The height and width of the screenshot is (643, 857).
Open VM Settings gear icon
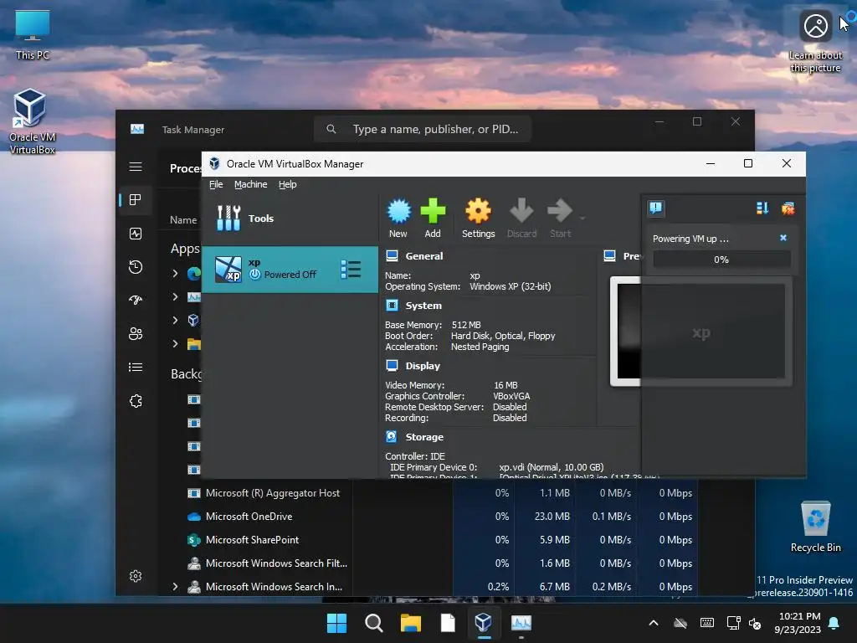(478, 218)
